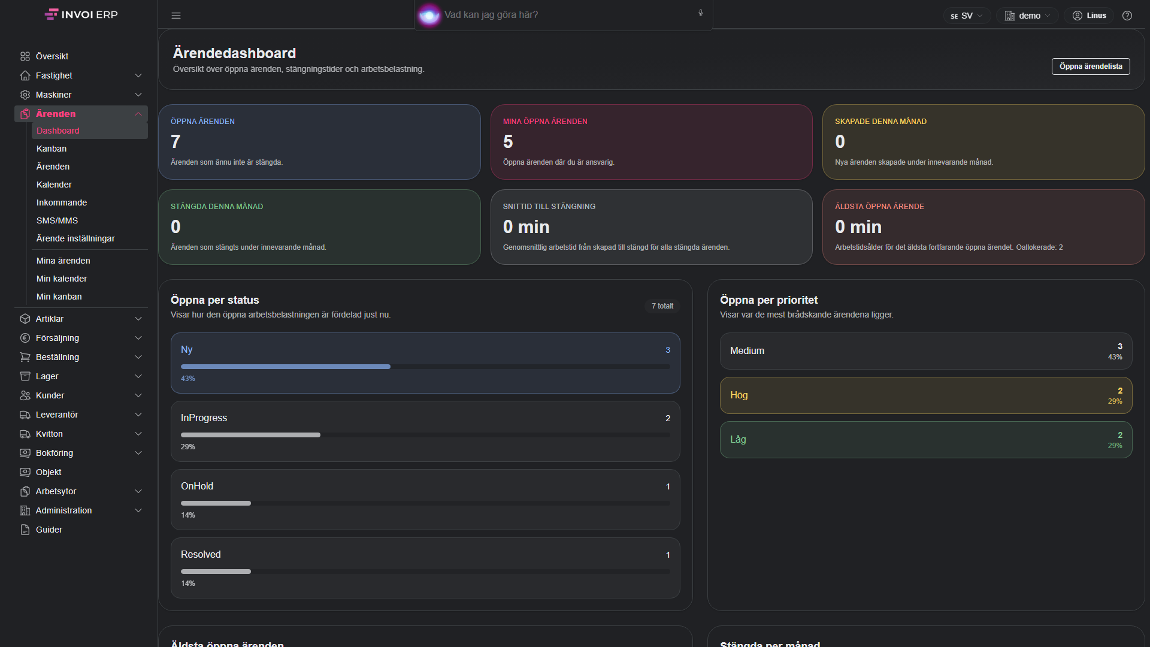The width and height of the screenshot is (1150, 647).
Task: Click the Bokföring icon
Action: (x=25, y=453)
